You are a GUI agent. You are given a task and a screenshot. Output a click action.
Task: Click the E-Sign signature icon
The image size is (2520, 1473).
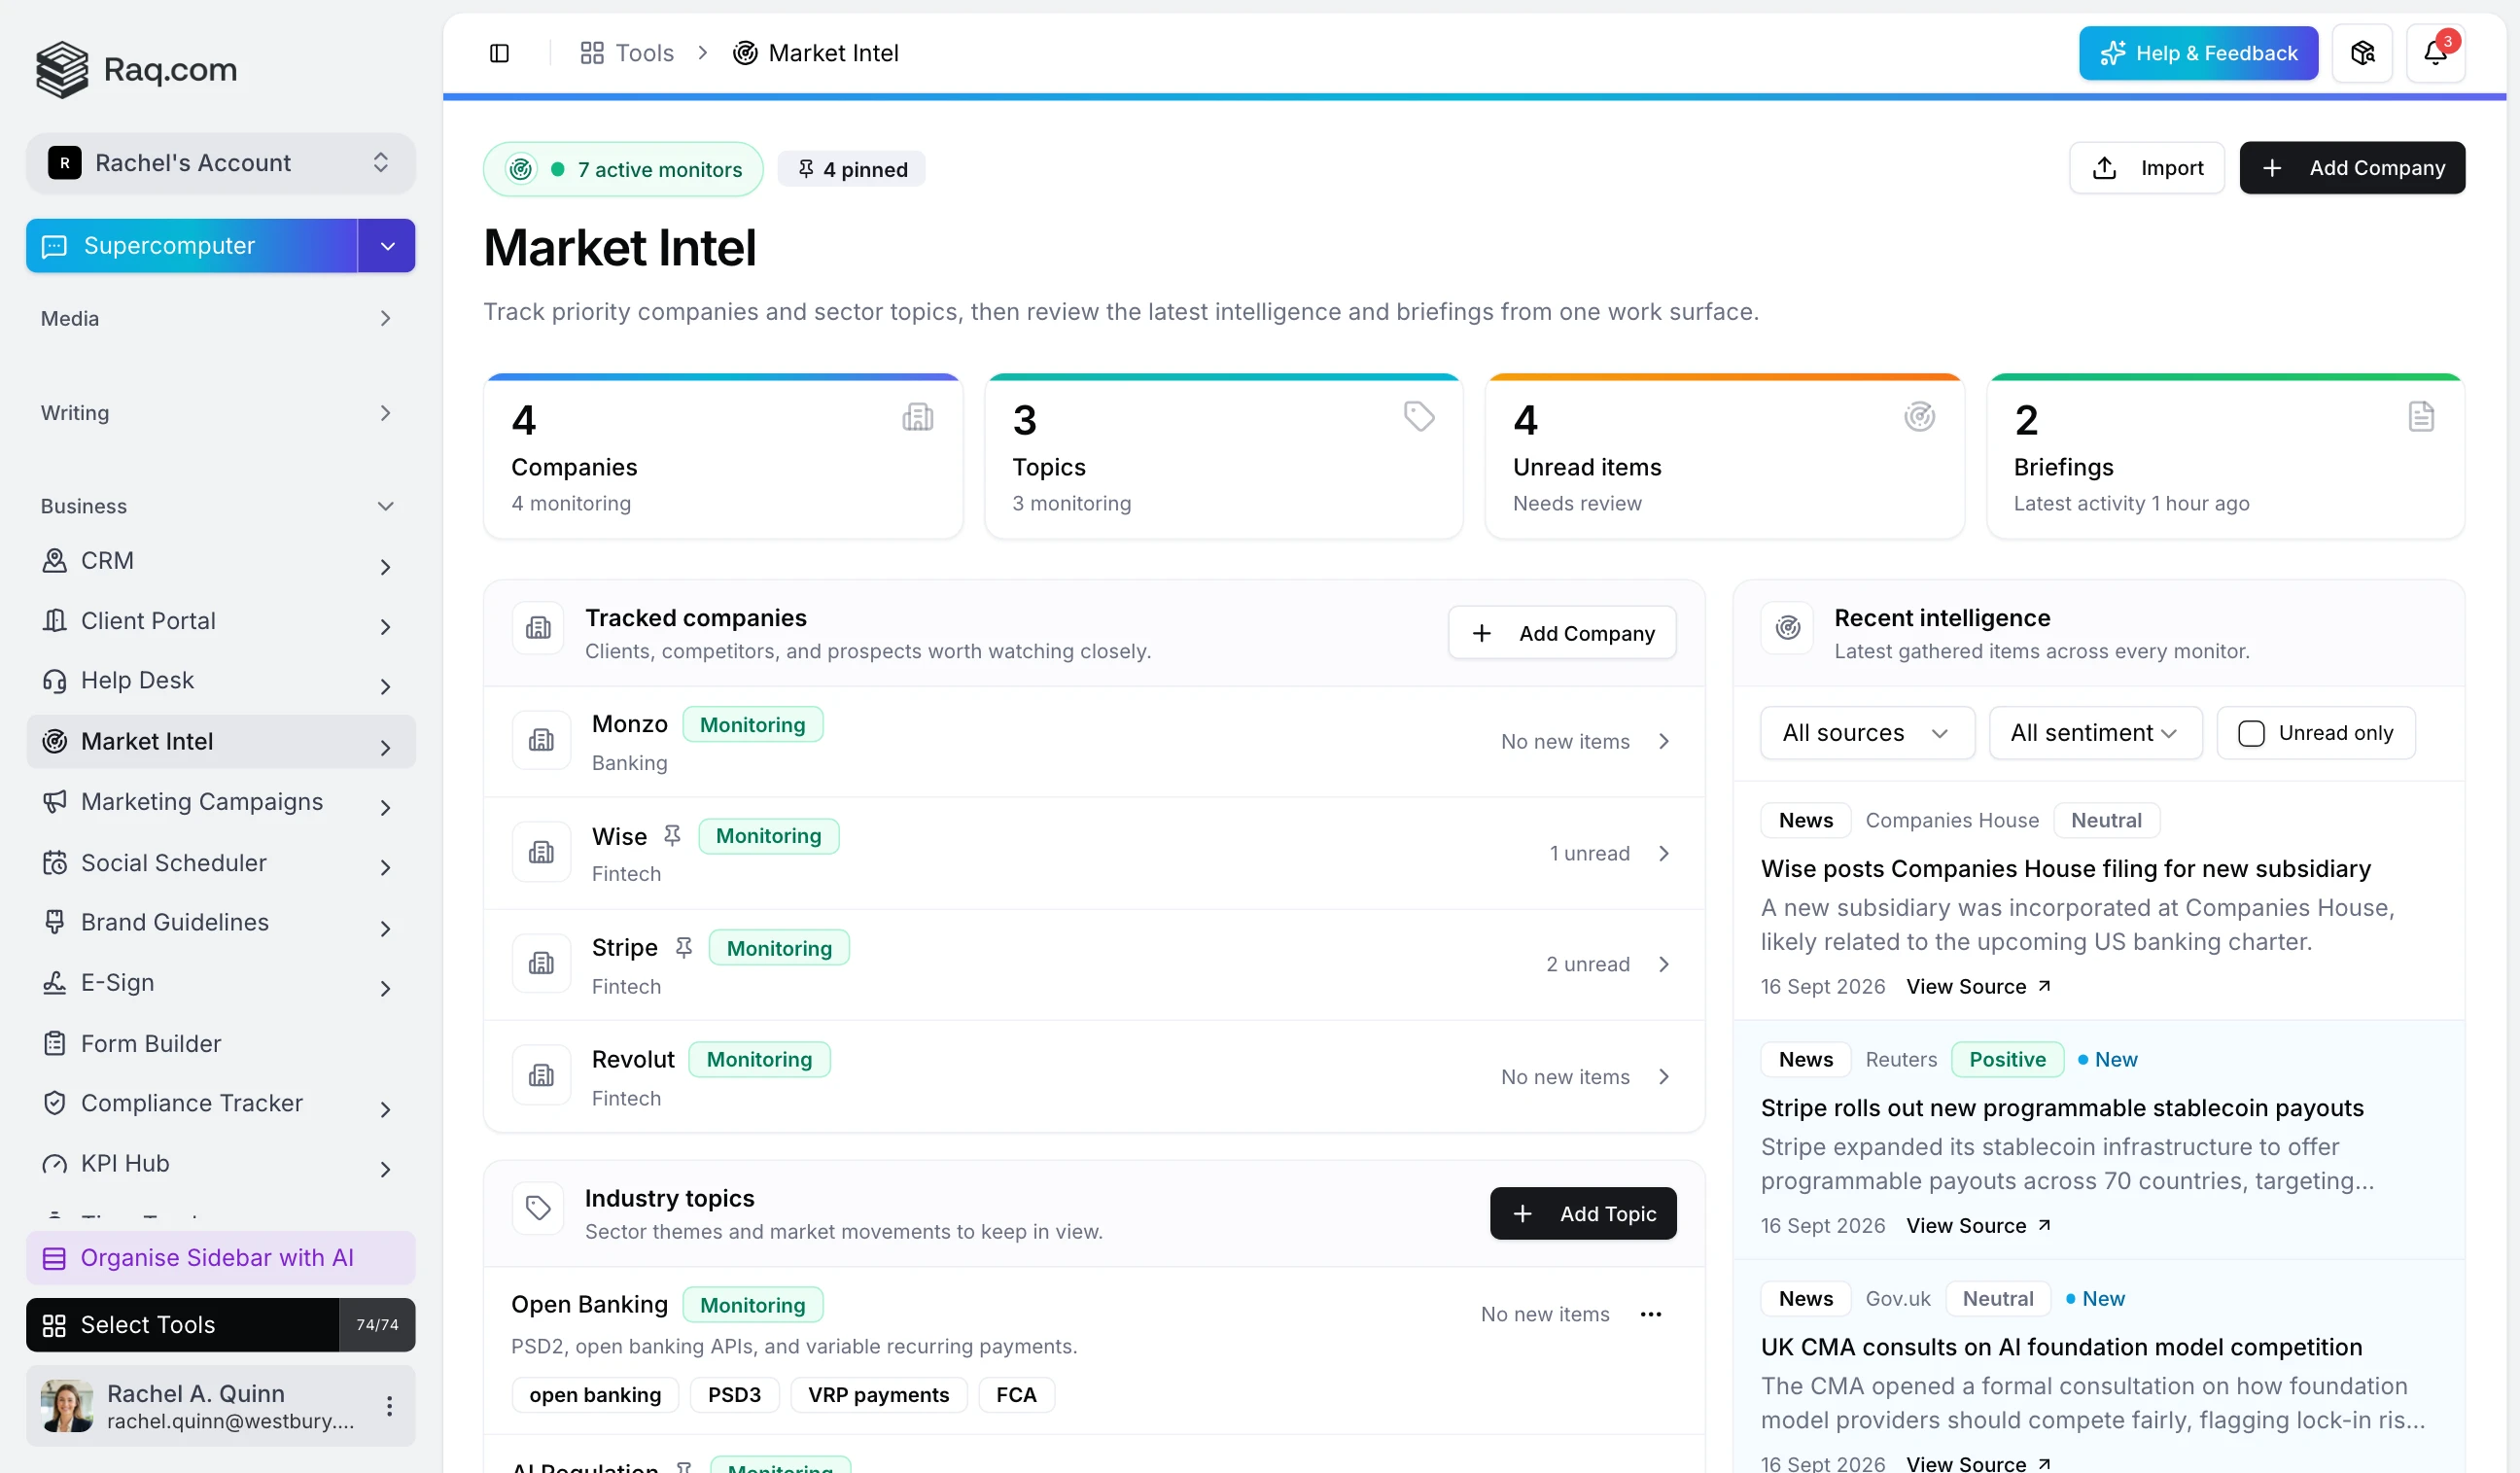click(x=55, y=983)
